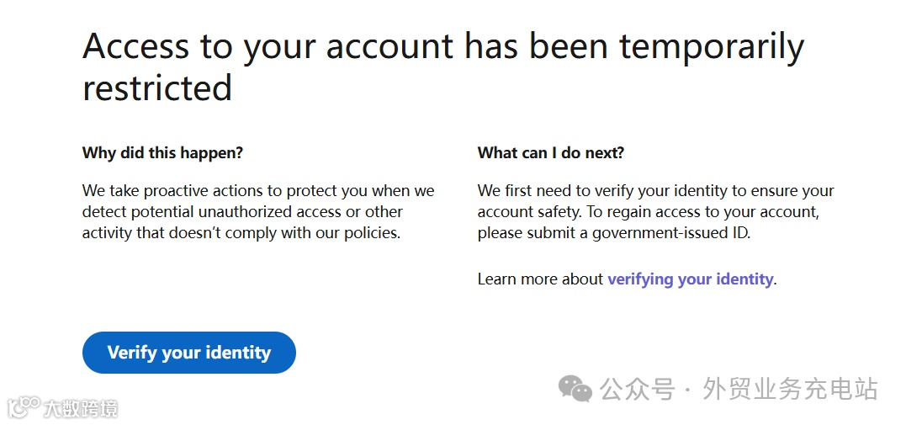Click the word "restricted" in the main title
Viewport: 906px width, 425px height.
click(x=157, y=88)
